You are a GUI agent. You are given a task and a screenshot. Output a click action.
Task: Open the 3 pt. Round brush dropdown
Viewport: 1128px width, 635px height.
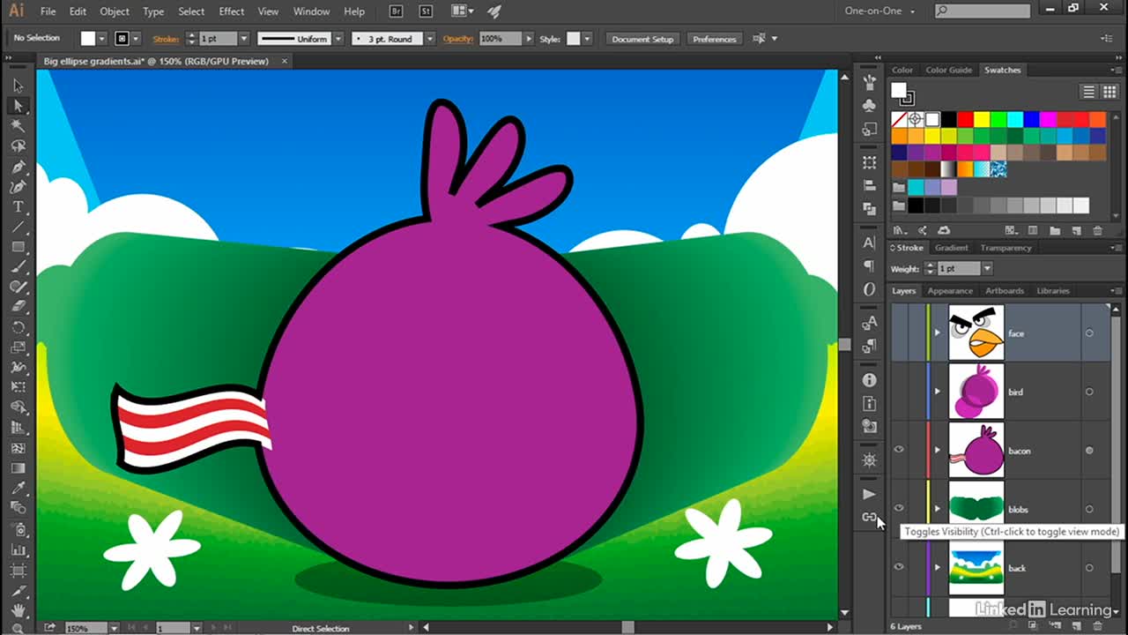click(430, 39)
